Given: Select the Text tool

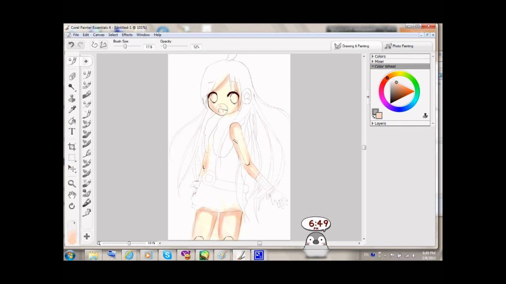Looking at the screenshot, I should pos(72,132).
